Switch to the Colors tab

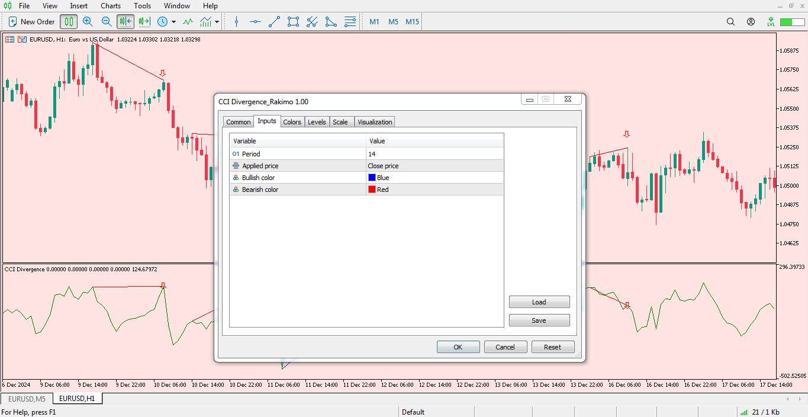[292, 122]
